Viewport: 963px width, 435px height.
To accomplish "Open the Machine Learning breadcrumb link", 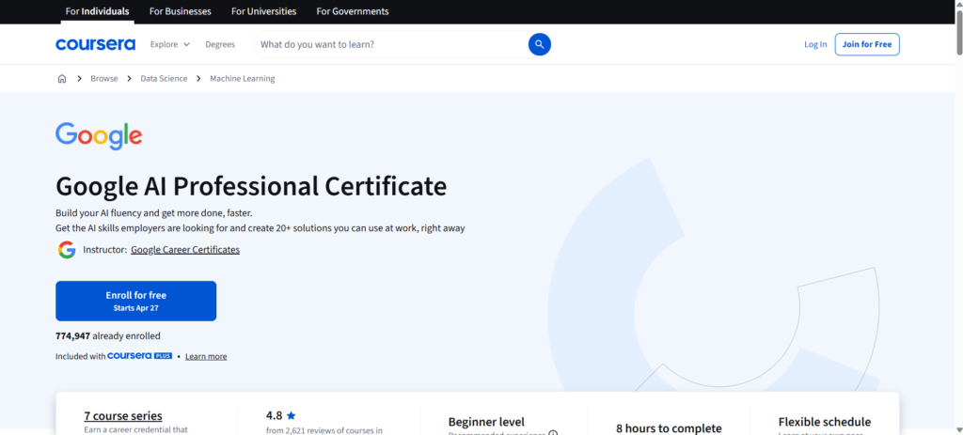I will click(243, 79).
